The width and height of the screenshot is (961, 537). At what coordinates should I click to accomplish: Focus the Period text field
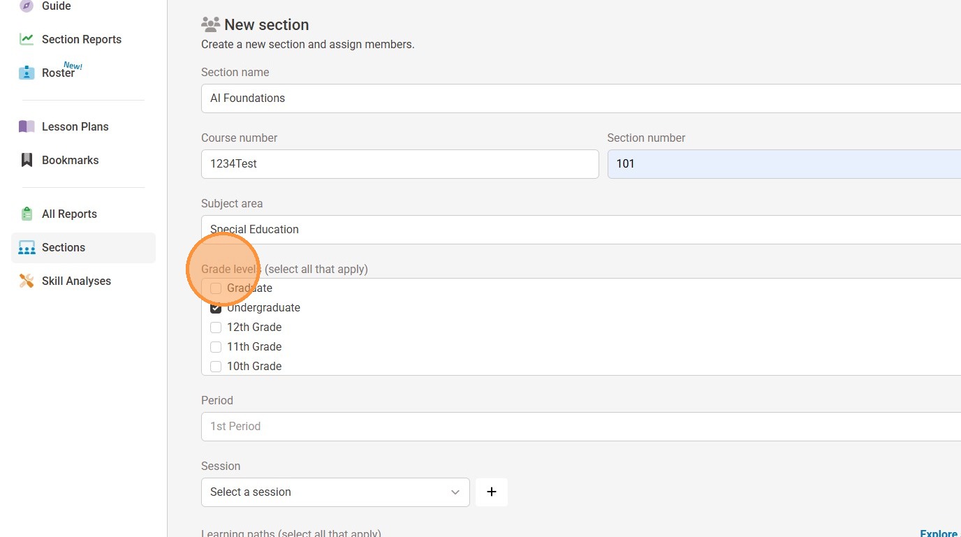coord(580,427)
